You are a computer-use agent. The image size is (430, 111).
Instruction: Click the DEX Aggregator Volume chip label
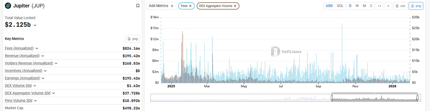216,6
